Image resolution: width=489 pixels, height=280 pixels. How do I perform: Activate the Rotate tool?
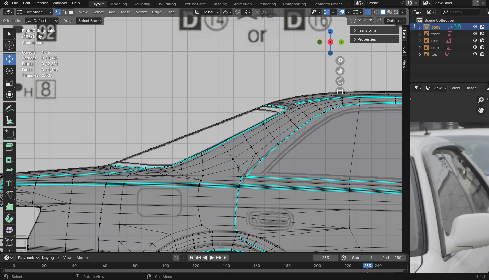(x=10, y=71)
